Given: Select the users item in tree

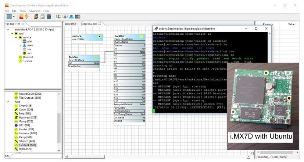Looking at the screenshot, I should pos(30,45).
